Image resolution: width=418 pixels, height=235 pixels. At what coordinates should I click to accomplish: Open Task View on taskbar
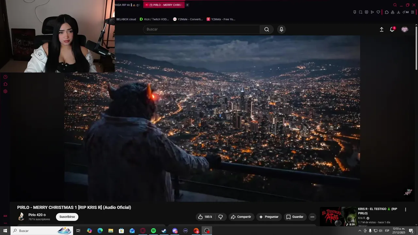point(78,231)
